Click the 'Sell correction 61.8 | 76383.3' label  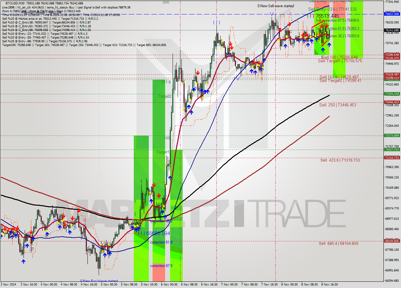(x=337, y=28)
